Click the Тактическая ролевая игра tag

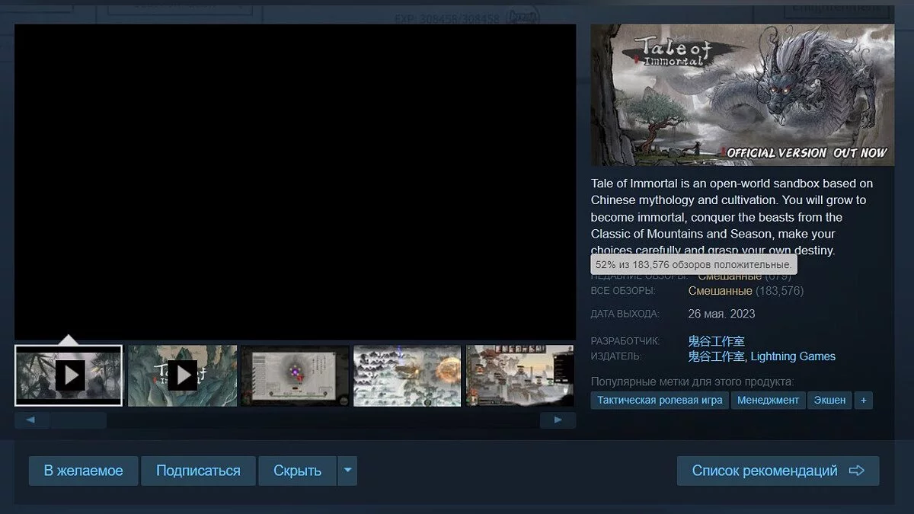pos(660,400)
